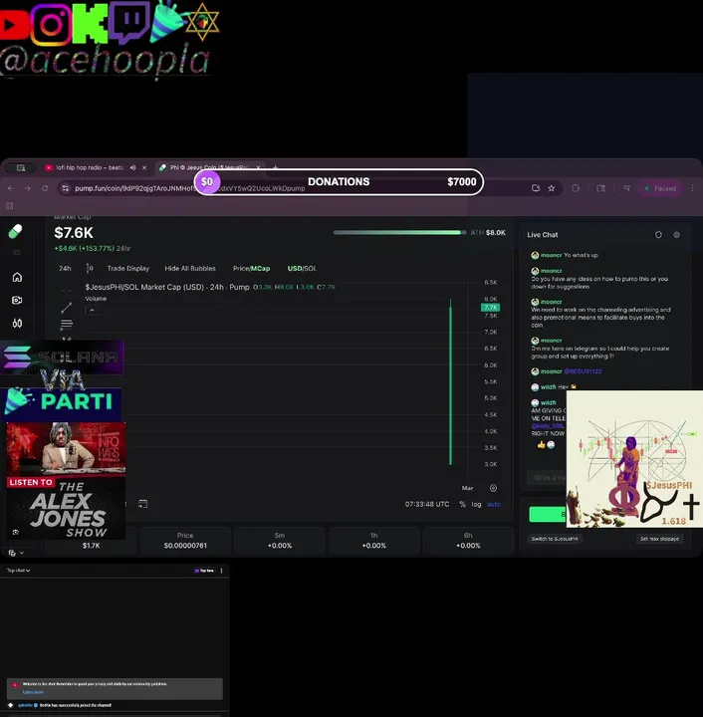Click the browser Forward arrow

coord(28,188)
